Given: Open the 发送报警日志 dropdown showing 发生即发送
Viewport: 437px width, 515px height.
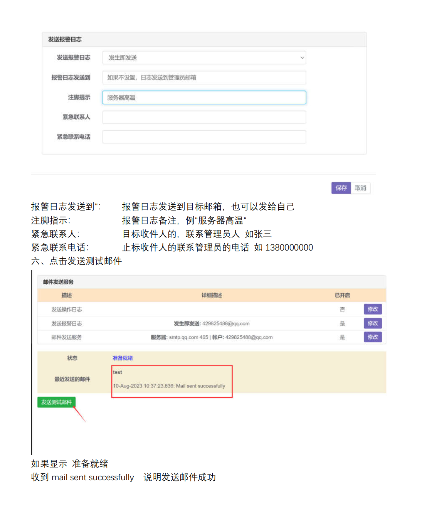Looking at the screenshot, I should point(204,57).
